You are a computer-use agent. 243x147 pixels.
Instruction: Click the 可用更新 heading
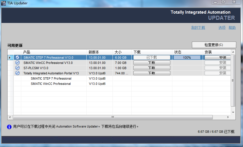[15, 45]
